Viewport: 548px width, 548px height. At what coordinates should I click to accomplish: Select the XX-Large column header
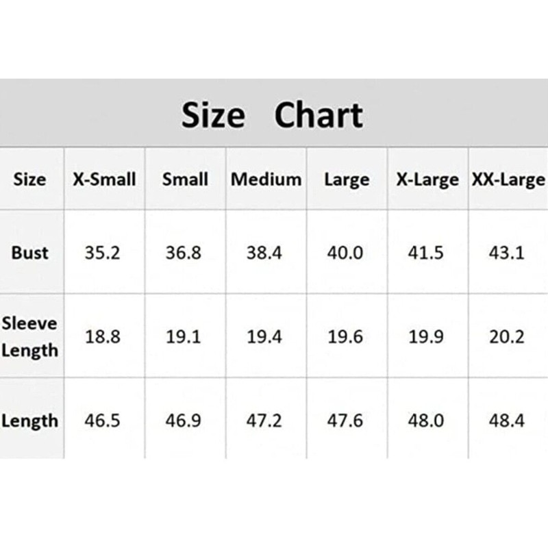(x=508, y=180)
